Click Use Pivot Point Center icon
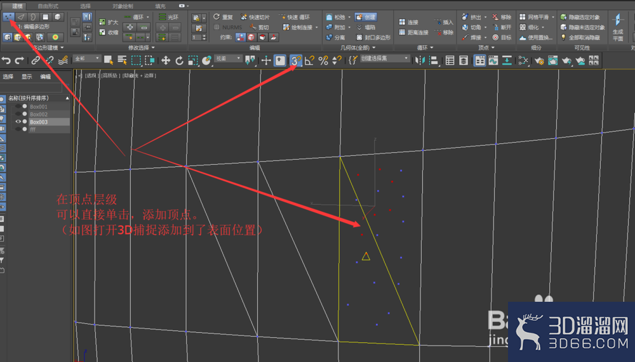Screen dimensions: 635x362 point(250,61)
